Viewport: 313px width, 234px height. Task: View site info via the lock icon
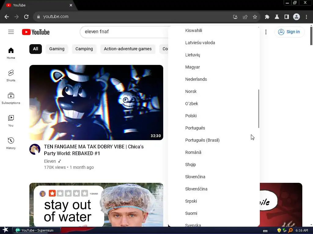point(38,17)
